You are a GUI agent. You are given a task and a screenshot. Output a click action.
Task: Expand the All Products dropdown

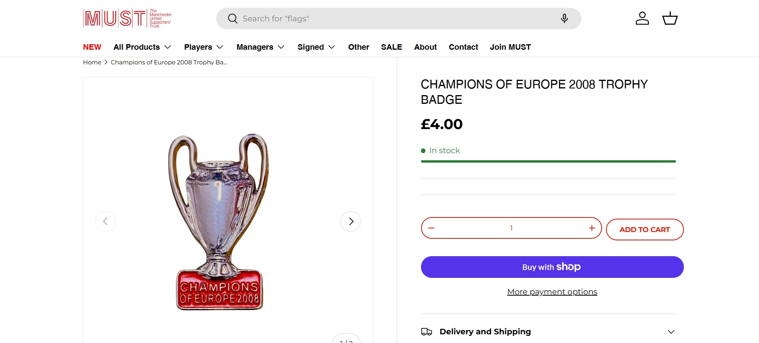(142, 47)
